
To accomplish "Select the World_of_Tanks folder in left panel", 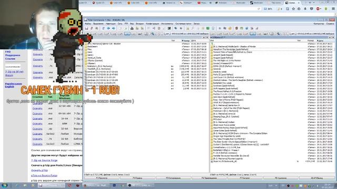I will pyautogui.click(x=94, y=58).
